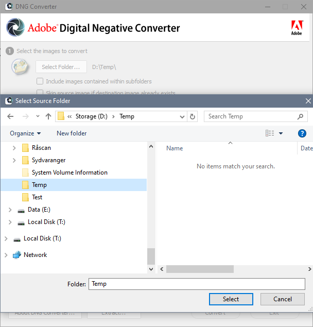Click the file list scroll left arrow
The image size is (313, 327).
point(162,269)
